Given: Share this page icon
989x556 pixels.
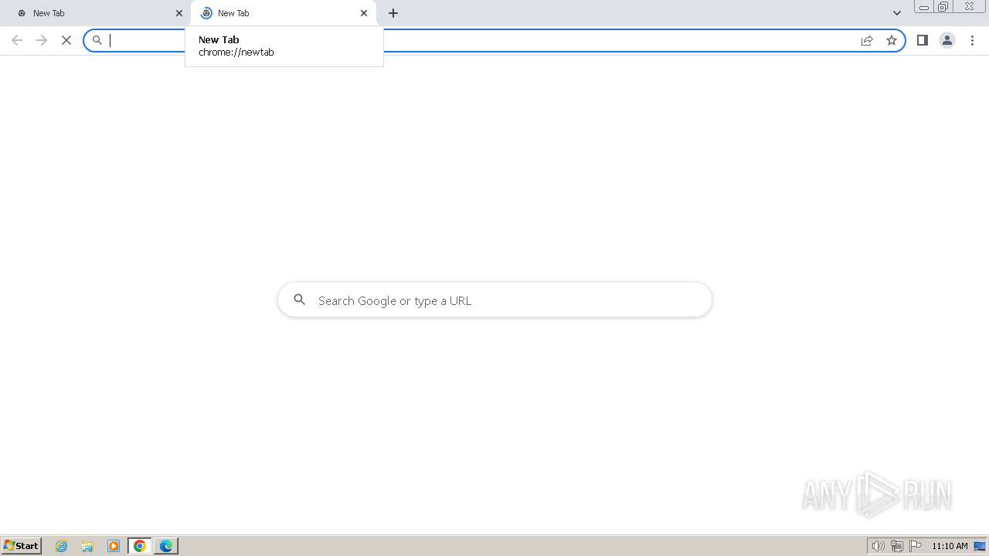Looking at the screenshot, I should (867, 40).
